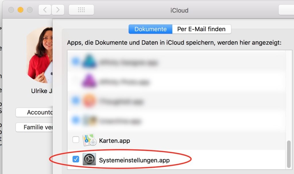Click the Ulrike account name
The height and width of the screenshot is (174, 294).
(x=42, y=91)
